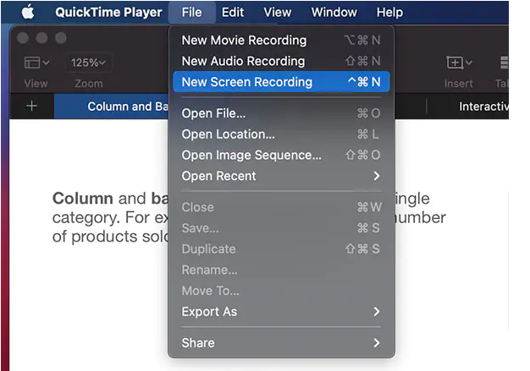This screenshot has width=530, height=371.
Task: Open the Help menu
Action: click(x=389, y=13)
